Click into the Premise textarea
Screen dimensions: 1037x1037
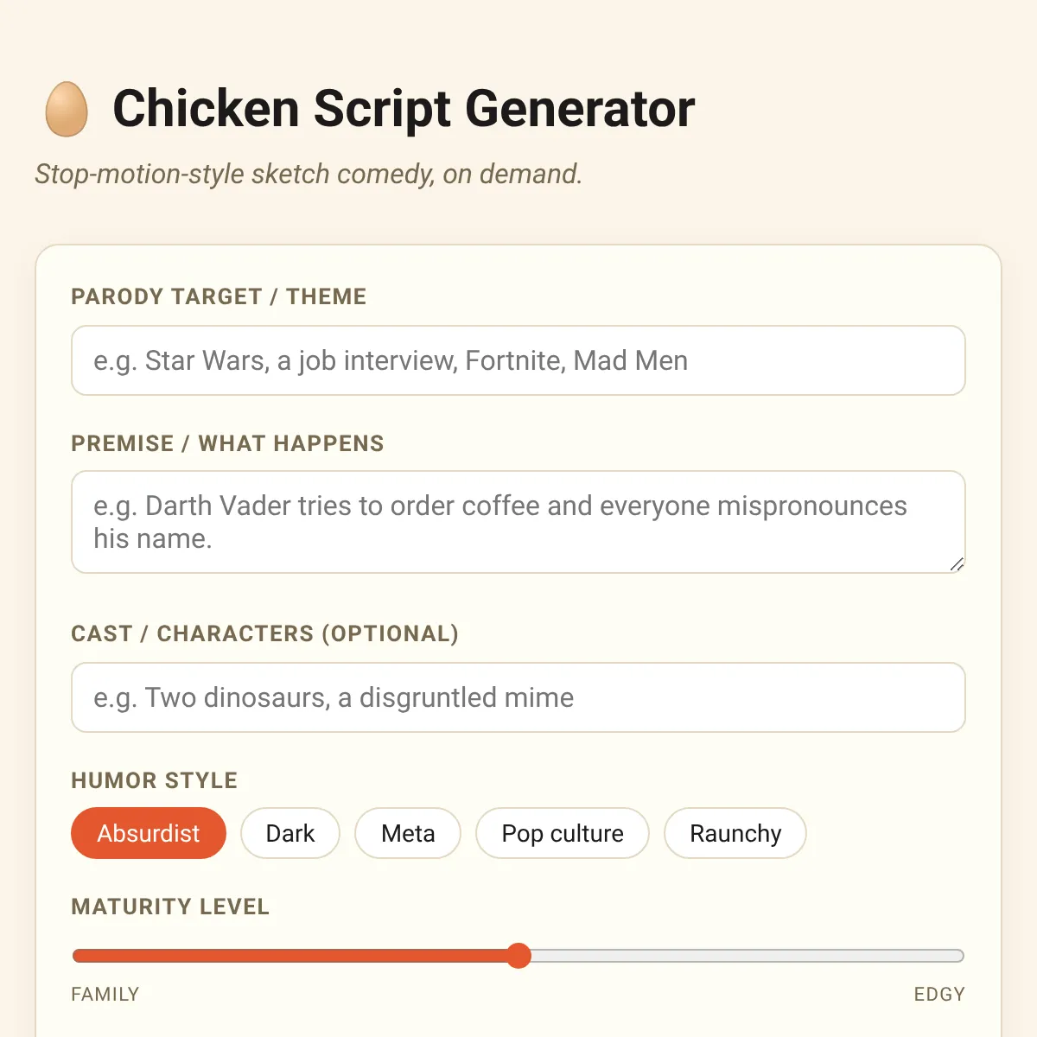coord(518,522)
